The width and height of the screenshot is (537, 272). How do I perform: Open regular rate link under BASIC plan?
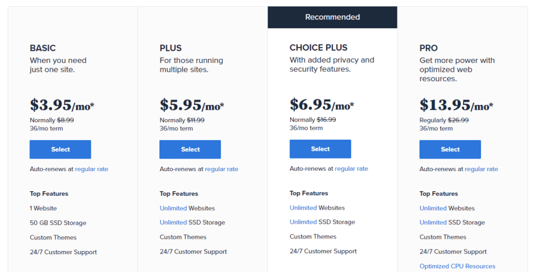coord(91,169)
